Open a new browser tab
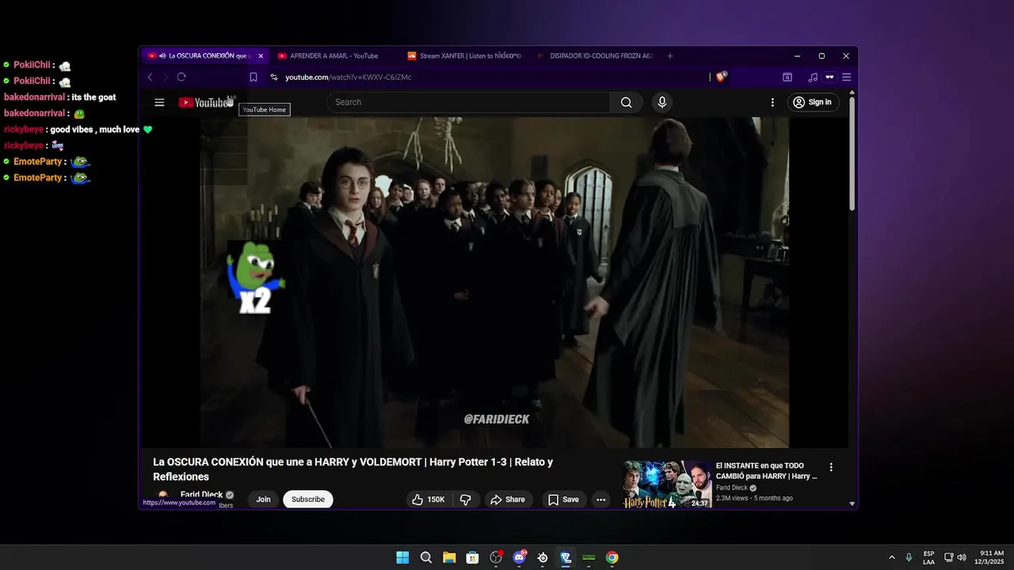Viewport: 1014px width, 570px height. click(x=670, y=56)
